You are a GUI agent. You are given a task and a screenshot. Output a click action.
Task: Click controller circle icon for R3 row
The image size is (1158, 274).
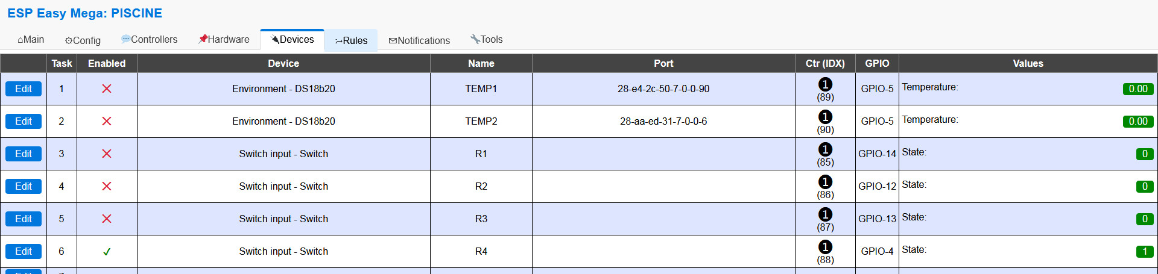click(825, 214)
